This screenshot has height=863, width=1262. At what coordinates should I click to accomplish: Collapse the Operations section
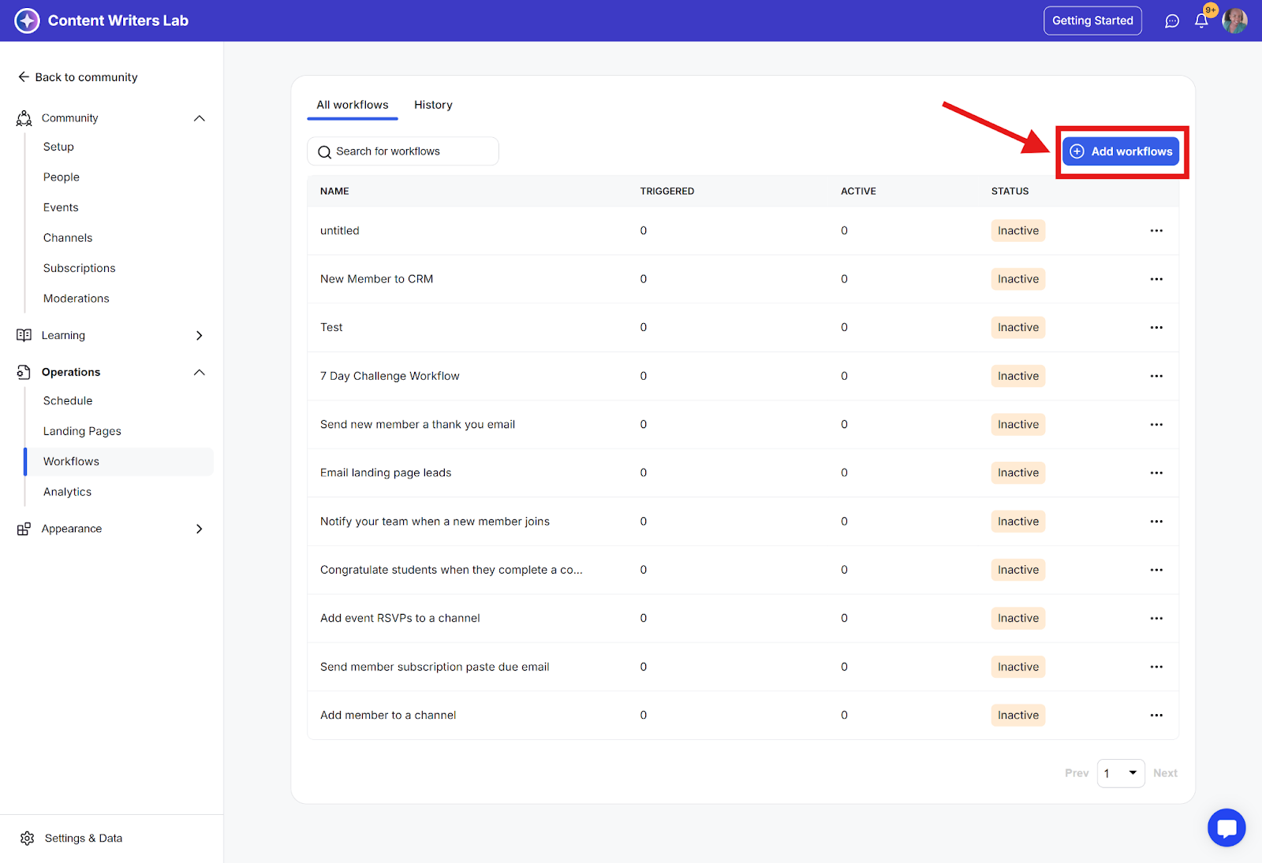pyautogui.click(x=200, y=372)
